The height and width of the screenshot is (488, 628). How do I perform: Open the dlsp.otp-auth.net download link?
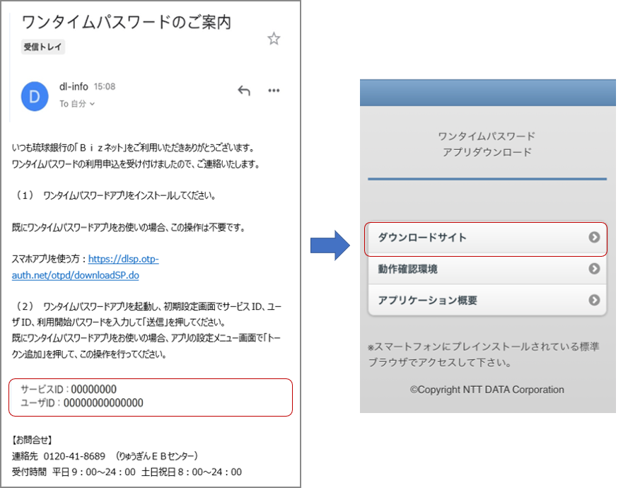[123, 260]
